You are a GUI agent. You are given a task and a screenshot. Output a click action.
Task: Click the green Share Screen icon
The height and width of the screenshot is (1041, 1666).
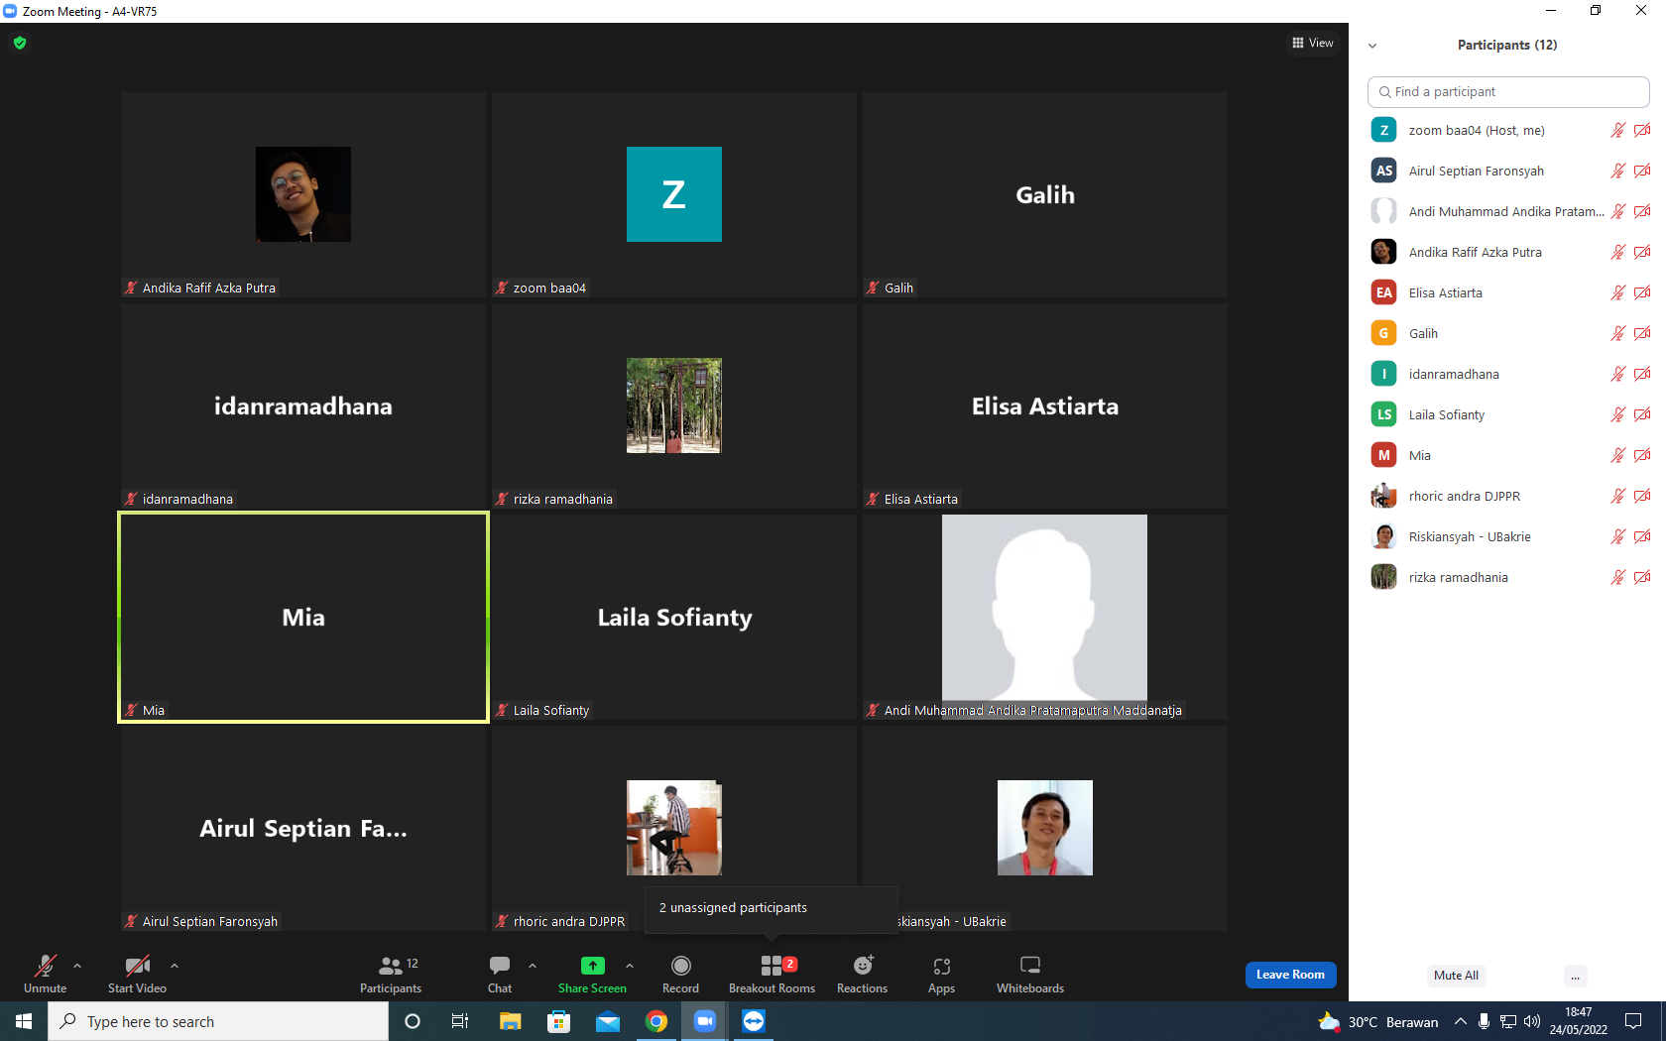pos(592,966)
